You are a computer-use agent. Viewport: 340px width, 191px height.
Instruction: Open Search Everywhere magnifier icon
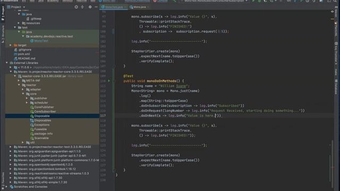click(x=335, y=1)
